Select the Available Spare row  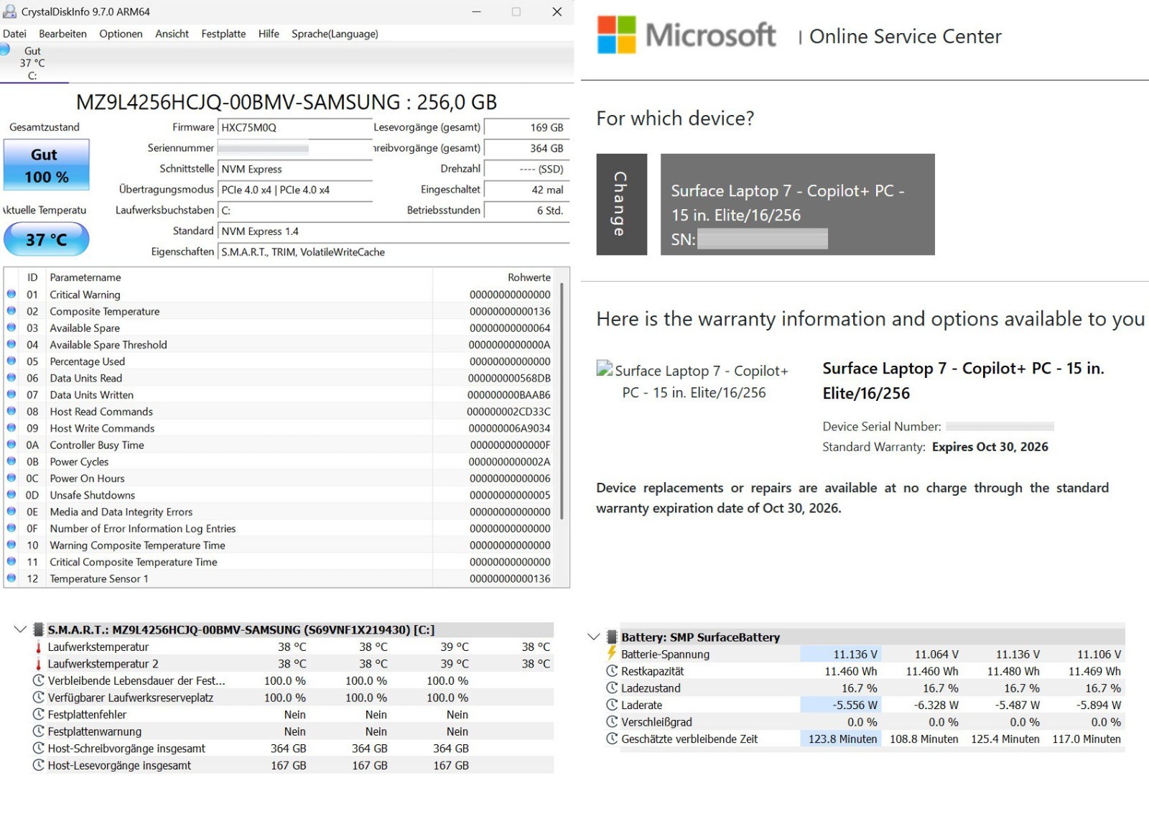point(280,328)
